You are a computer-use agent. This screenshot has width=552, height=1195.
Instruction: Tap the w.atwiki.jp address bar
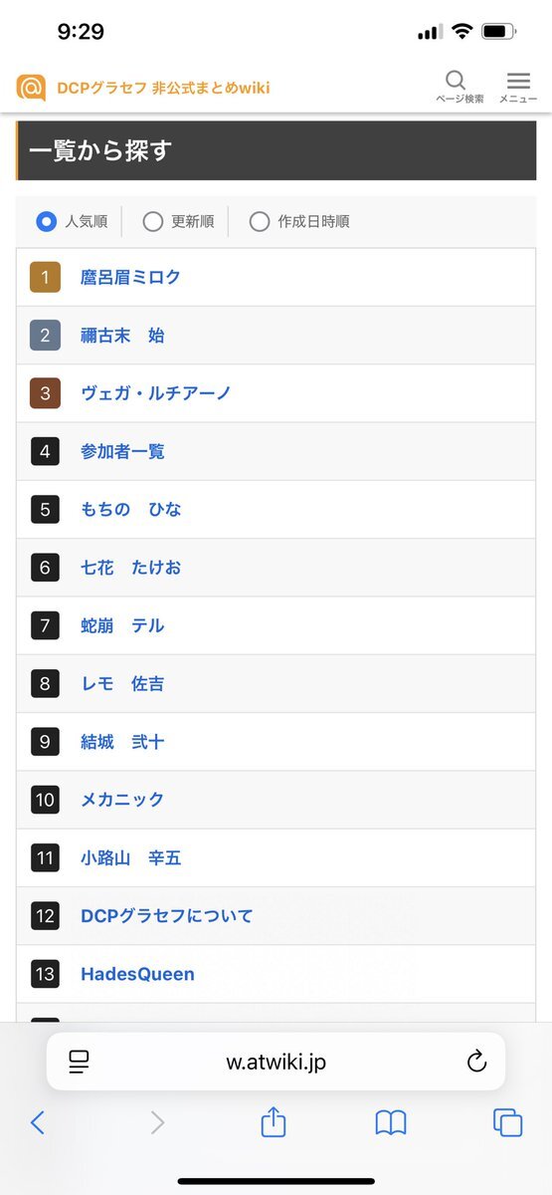(276, 1062)
